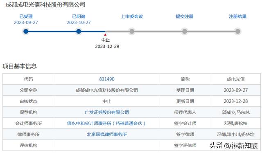The width and height of the screenshot is (262, 153).
Task: Click the 已问询 stage dot on the timeline
Action: point(79,31)
